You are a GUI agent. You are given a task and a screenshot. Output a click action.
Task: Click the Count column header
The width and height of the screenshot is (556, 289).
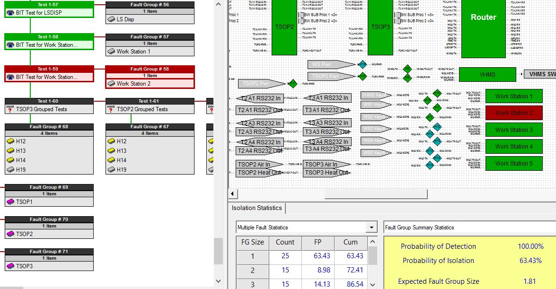(x=285, y=242)
